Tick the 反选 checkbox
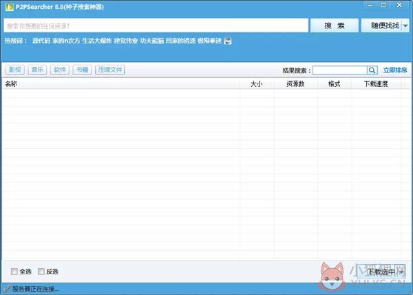 tap(41, 272)
